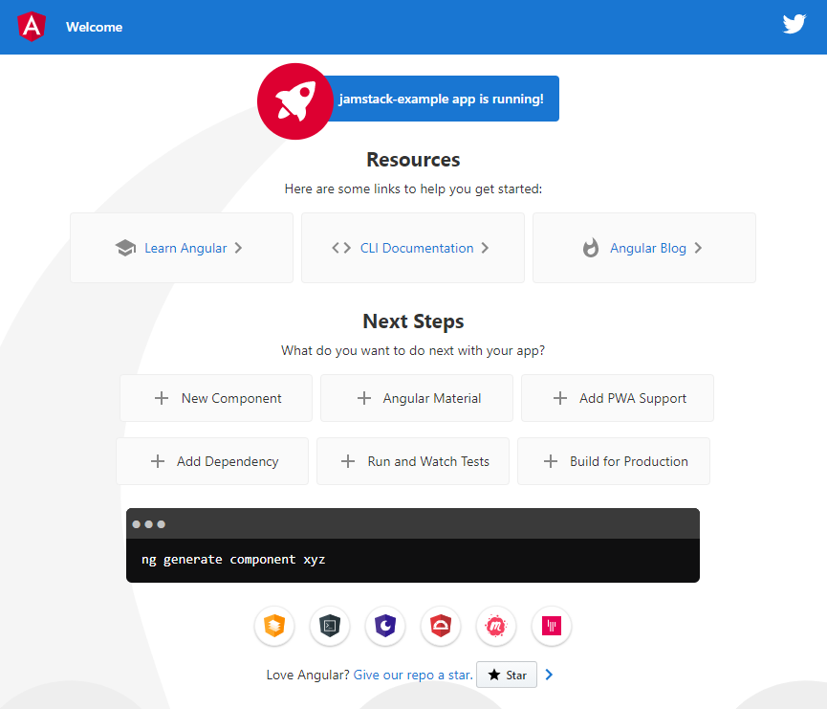Select the Add Dependency card

(212, 461)
